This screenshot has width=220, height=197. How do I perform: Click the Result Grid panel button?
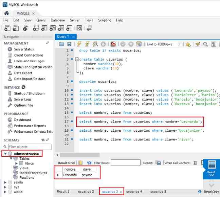[x=211, y=169]
